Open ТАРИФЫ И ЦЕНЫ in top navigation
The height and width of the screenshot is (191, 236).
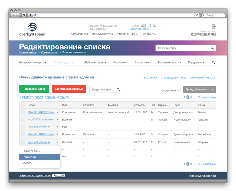point(128,34)
